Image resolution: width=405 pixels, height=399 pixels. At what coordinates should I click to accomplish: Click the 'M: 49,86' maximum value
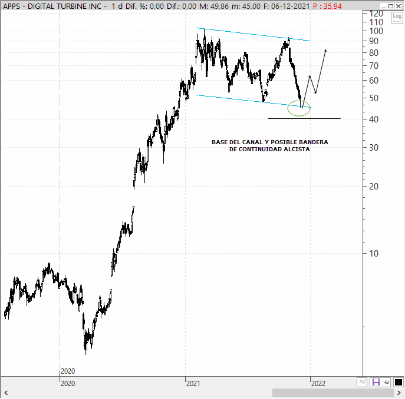click(x=214, y=6)
